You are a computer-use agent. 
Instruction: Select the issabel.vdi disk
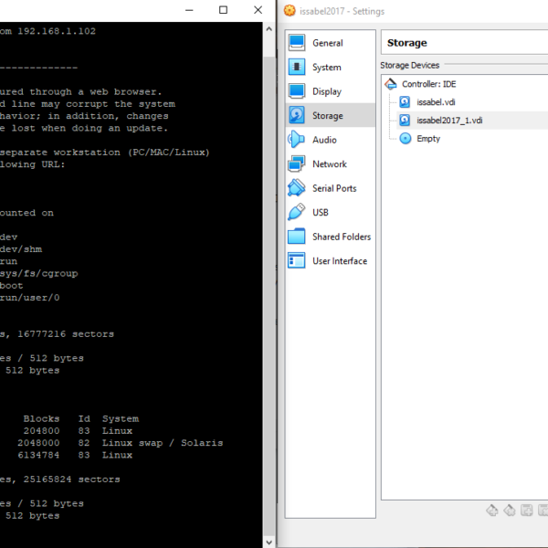tap(436, 102)
